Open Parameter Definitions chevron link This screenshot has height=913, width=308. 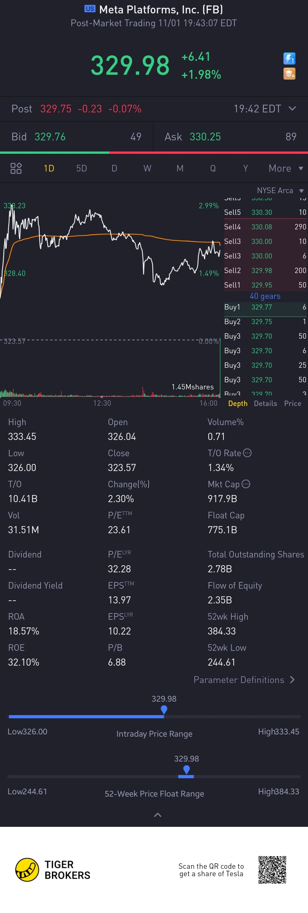tap(244, 680)
